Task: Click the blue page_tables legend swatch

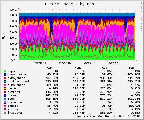Action: click(x=5, y=75)
